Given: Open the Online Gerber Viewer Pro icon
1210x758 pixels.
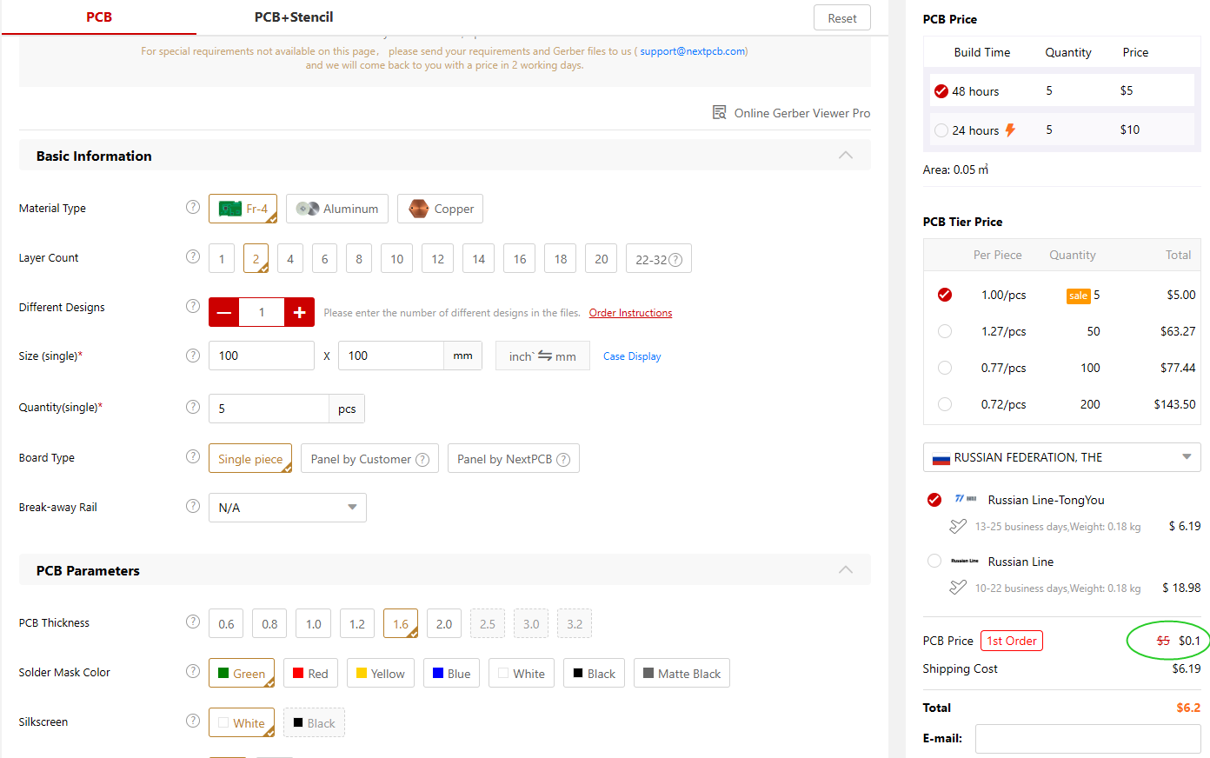Looking at the screenshot, I should [720, 113].
